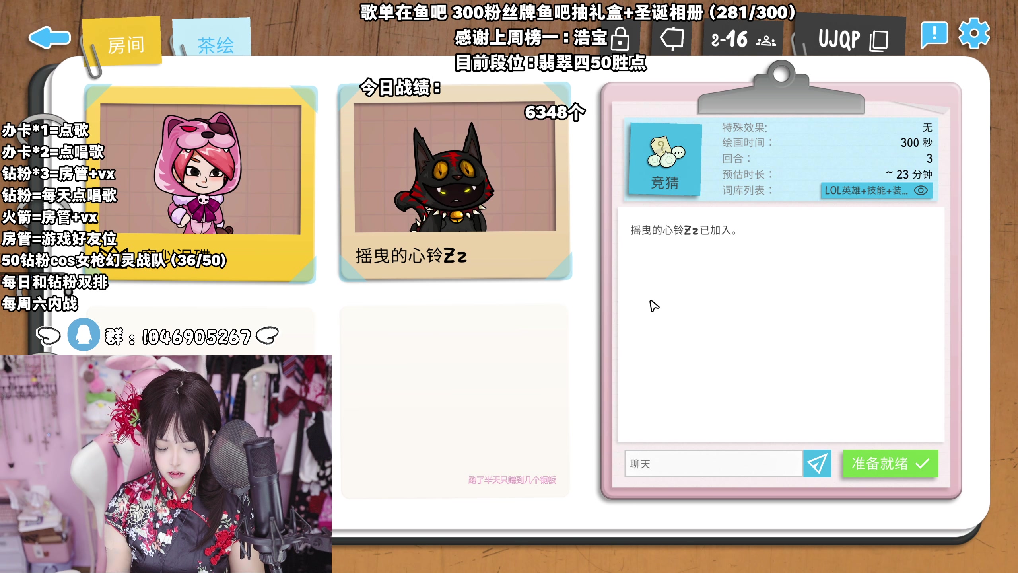Click the room lock icon
Image resolution: width=1018 pixels, height=573 pixels.
[620, 39]
